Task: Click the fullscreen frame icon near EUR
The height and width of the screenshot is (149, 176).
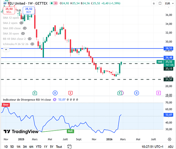Action: pos(160,3)
